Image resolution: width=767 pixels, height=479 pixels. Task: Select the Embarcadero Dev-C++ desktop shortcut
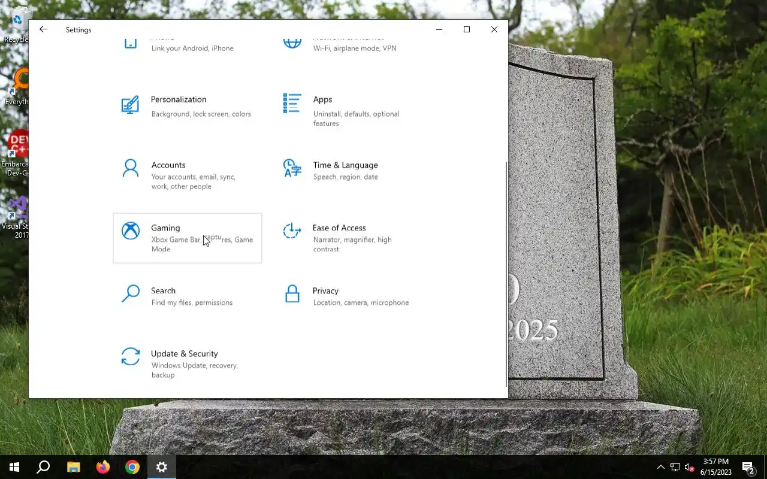pos(16,154)
